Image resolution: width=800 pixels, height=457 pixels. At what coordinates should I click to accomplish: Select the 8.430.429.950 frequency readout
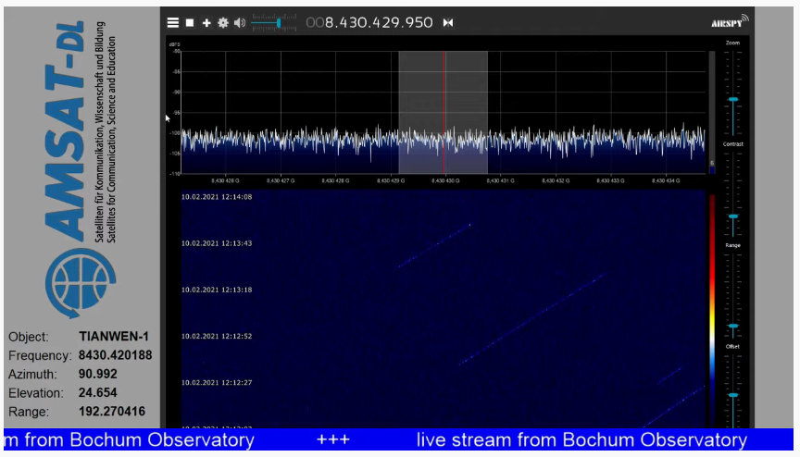click(x=369, y=22)
